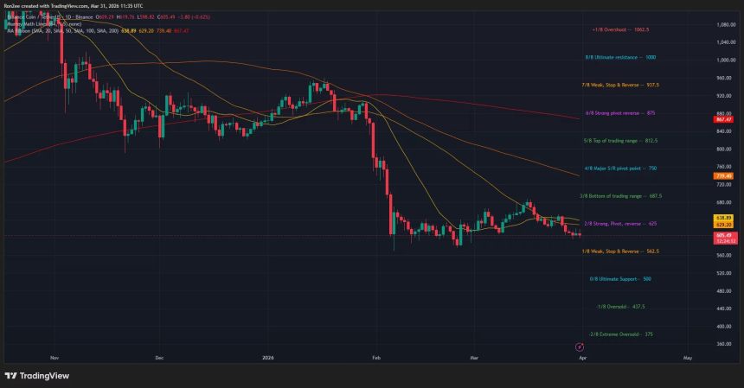This screenshot has height=388, width=744.
Task: Click the TradingView logo in the corner
Action: (36, 376)
